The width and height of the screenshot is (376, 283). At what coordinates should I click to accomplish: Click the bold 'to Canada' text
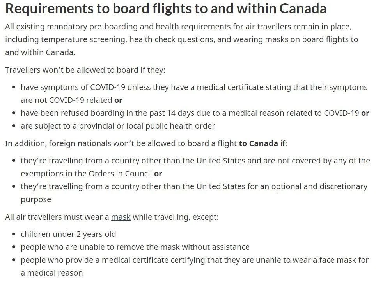coord(259,143)
